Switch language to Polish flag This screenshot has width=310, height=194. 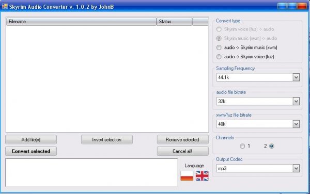coord(187,175)
